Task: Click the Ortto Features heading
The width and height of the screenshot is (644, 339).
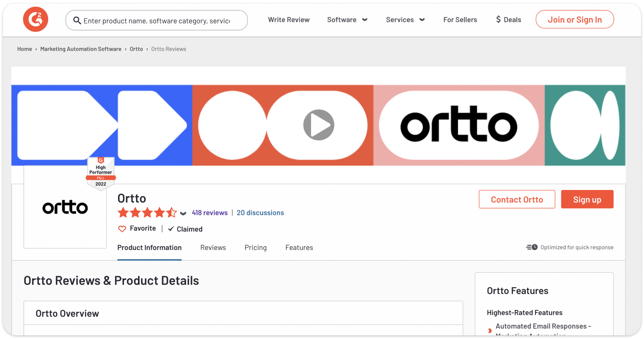Action: (x=517, y=291)
